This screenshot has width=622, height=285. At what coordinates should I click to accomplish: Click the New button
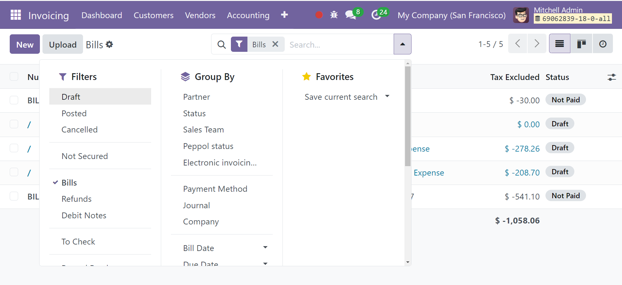point(25,44)
